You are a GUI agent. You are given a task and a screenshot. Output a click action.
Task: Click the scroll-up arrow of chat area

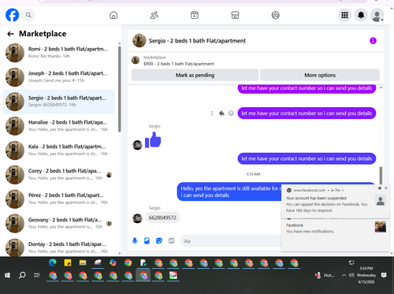[381, 87]
